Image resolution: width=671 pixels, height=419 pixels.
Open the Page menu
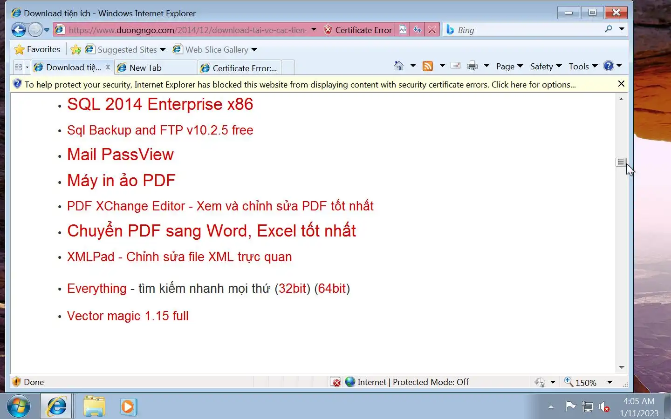[x=510, y=67]
